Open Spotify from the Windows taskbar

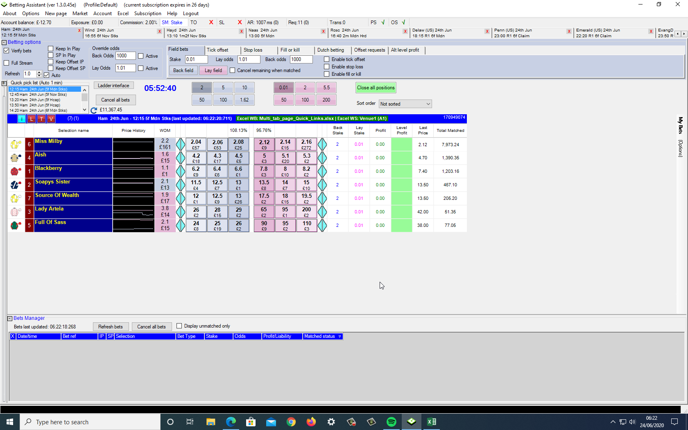coord(392,422)
